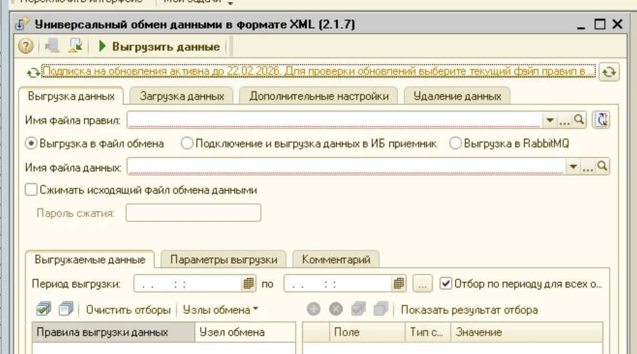This screenshot has height=354, width=637.
Task: Click into the "Пароль сжатия" input field
Action: coord(193,213)
